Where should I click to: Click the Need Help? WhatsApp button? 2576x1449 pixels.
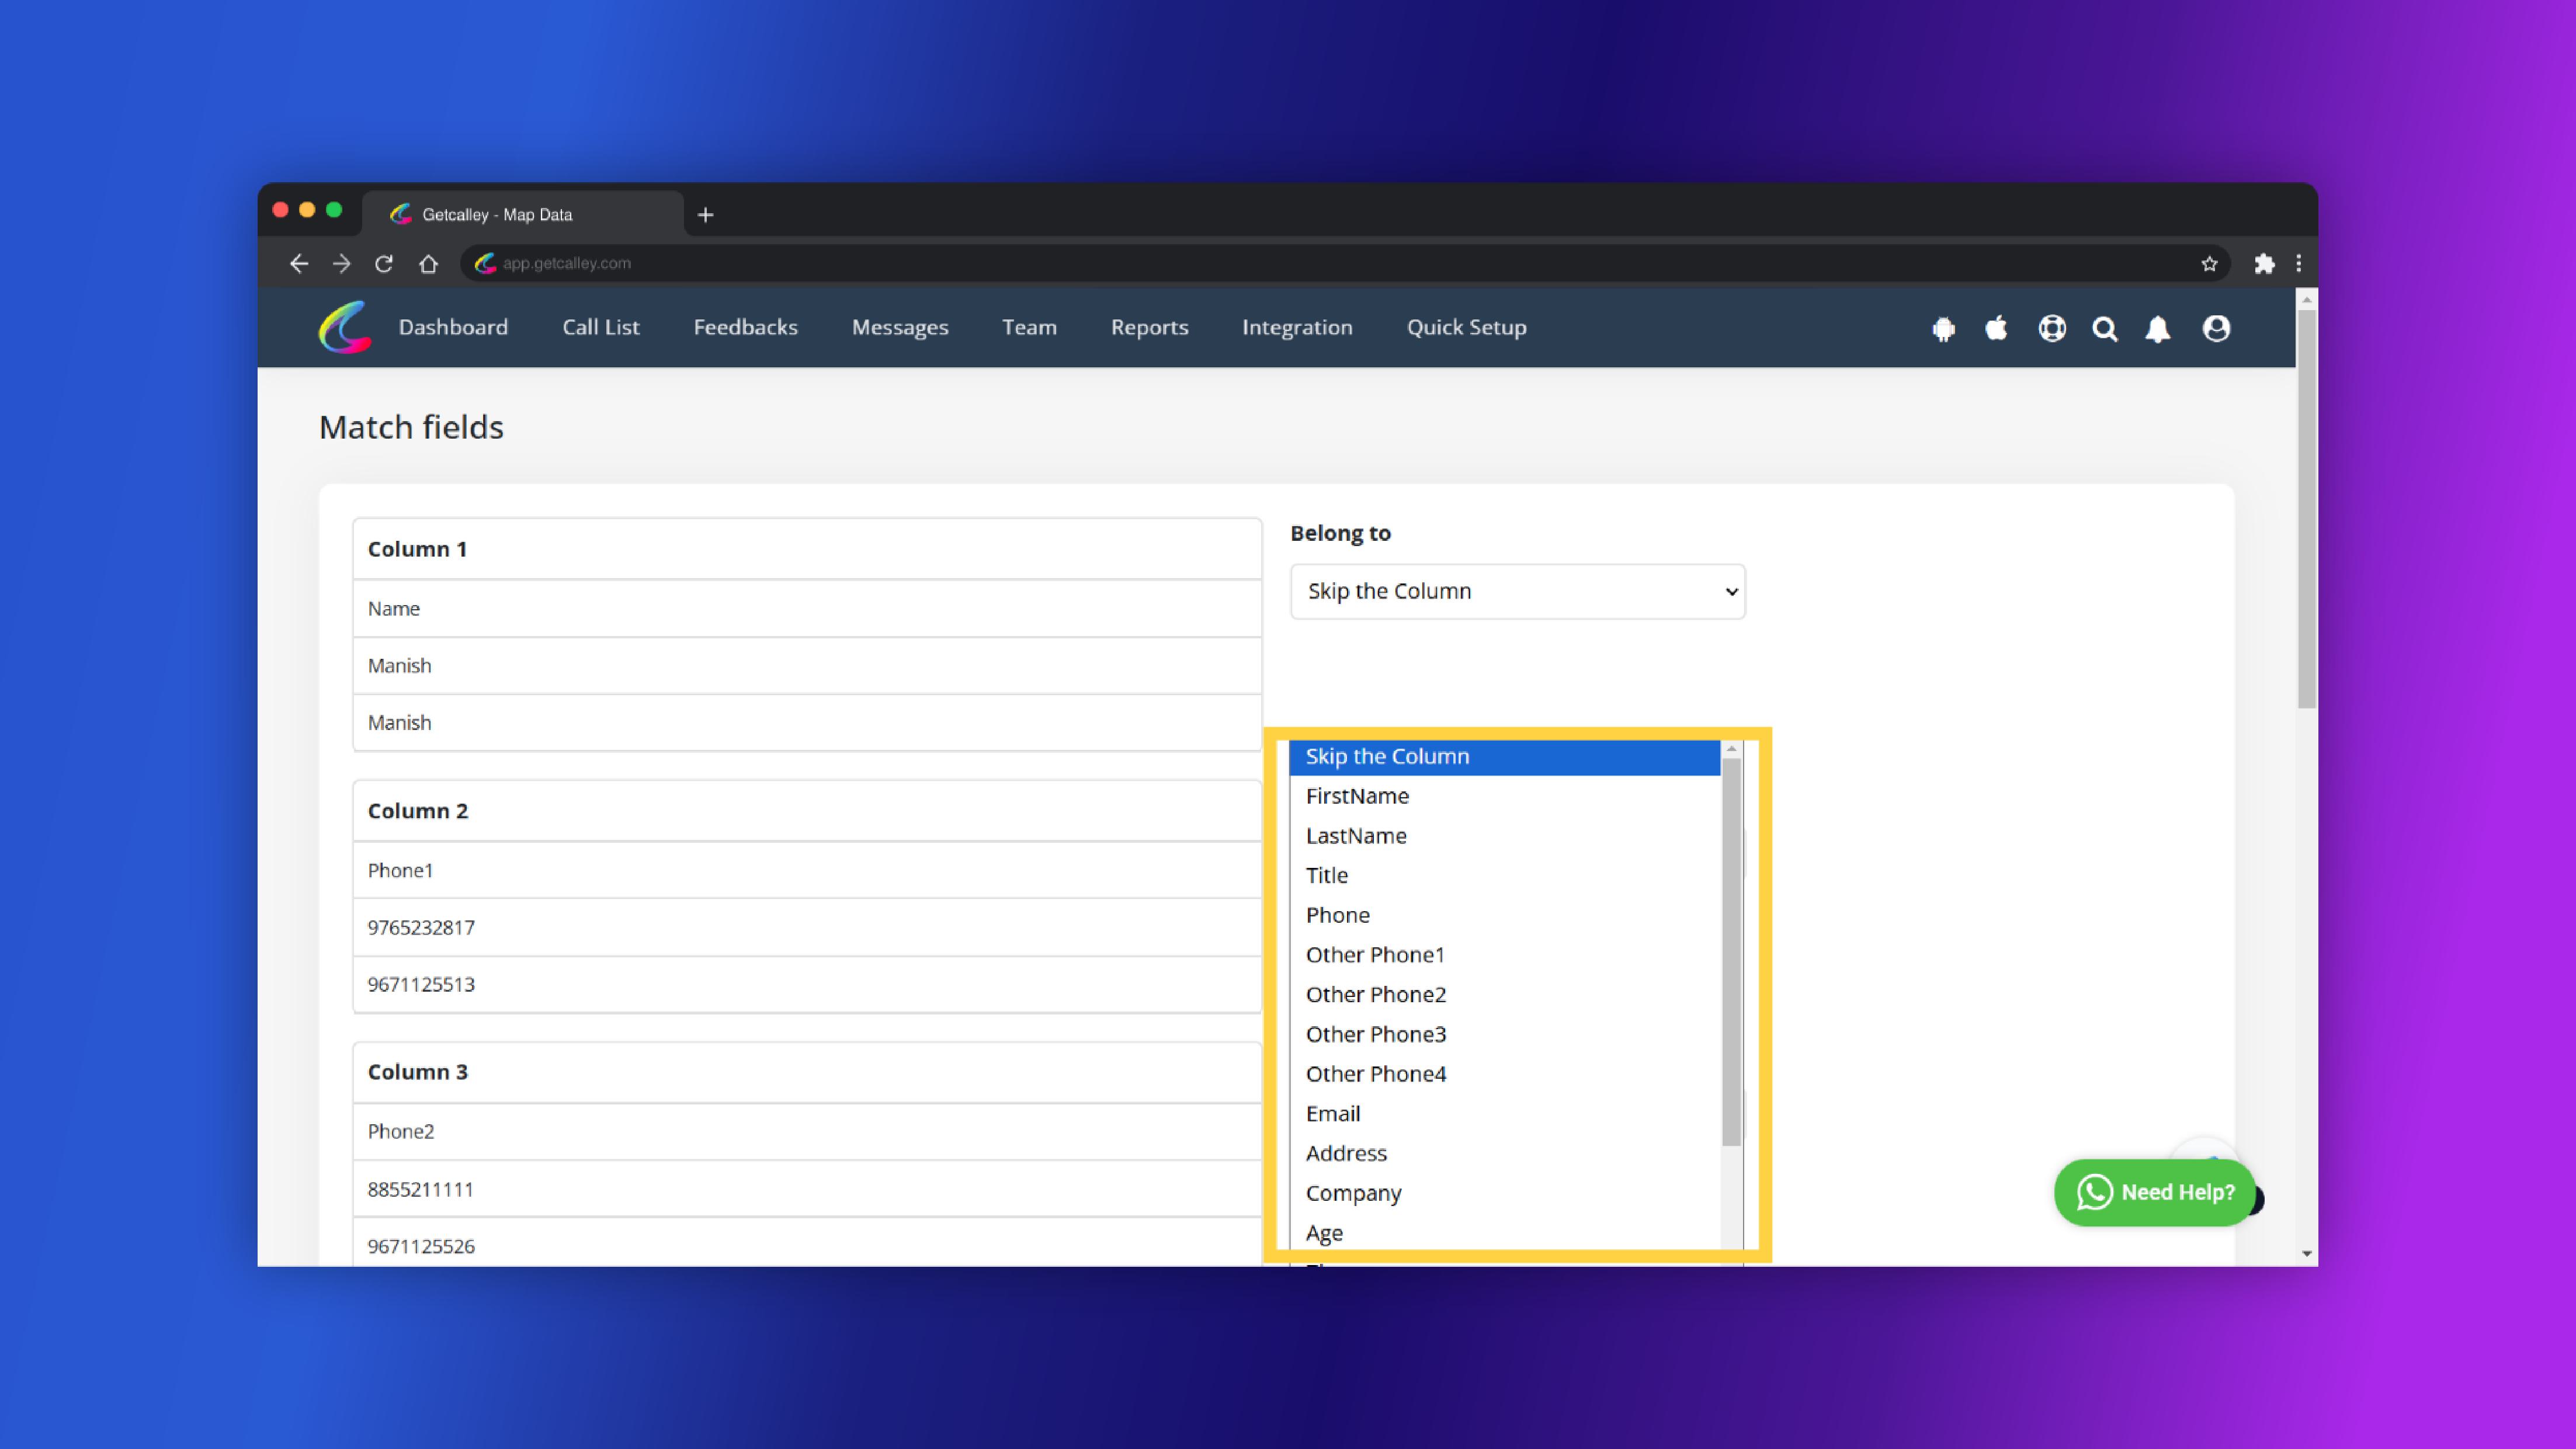point(2155,1192)
